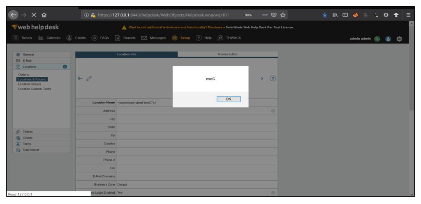This screenshot has height=204, width=421.
Task: Click the Login Enabled Yes value
Action: click(x=120, y=193)
